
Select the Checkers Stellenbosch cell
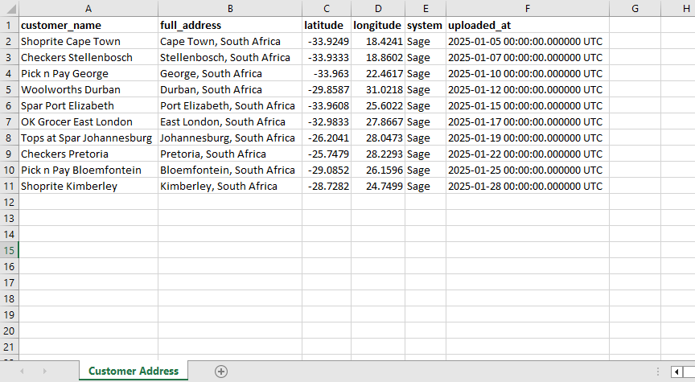click(x=88, y=57)
